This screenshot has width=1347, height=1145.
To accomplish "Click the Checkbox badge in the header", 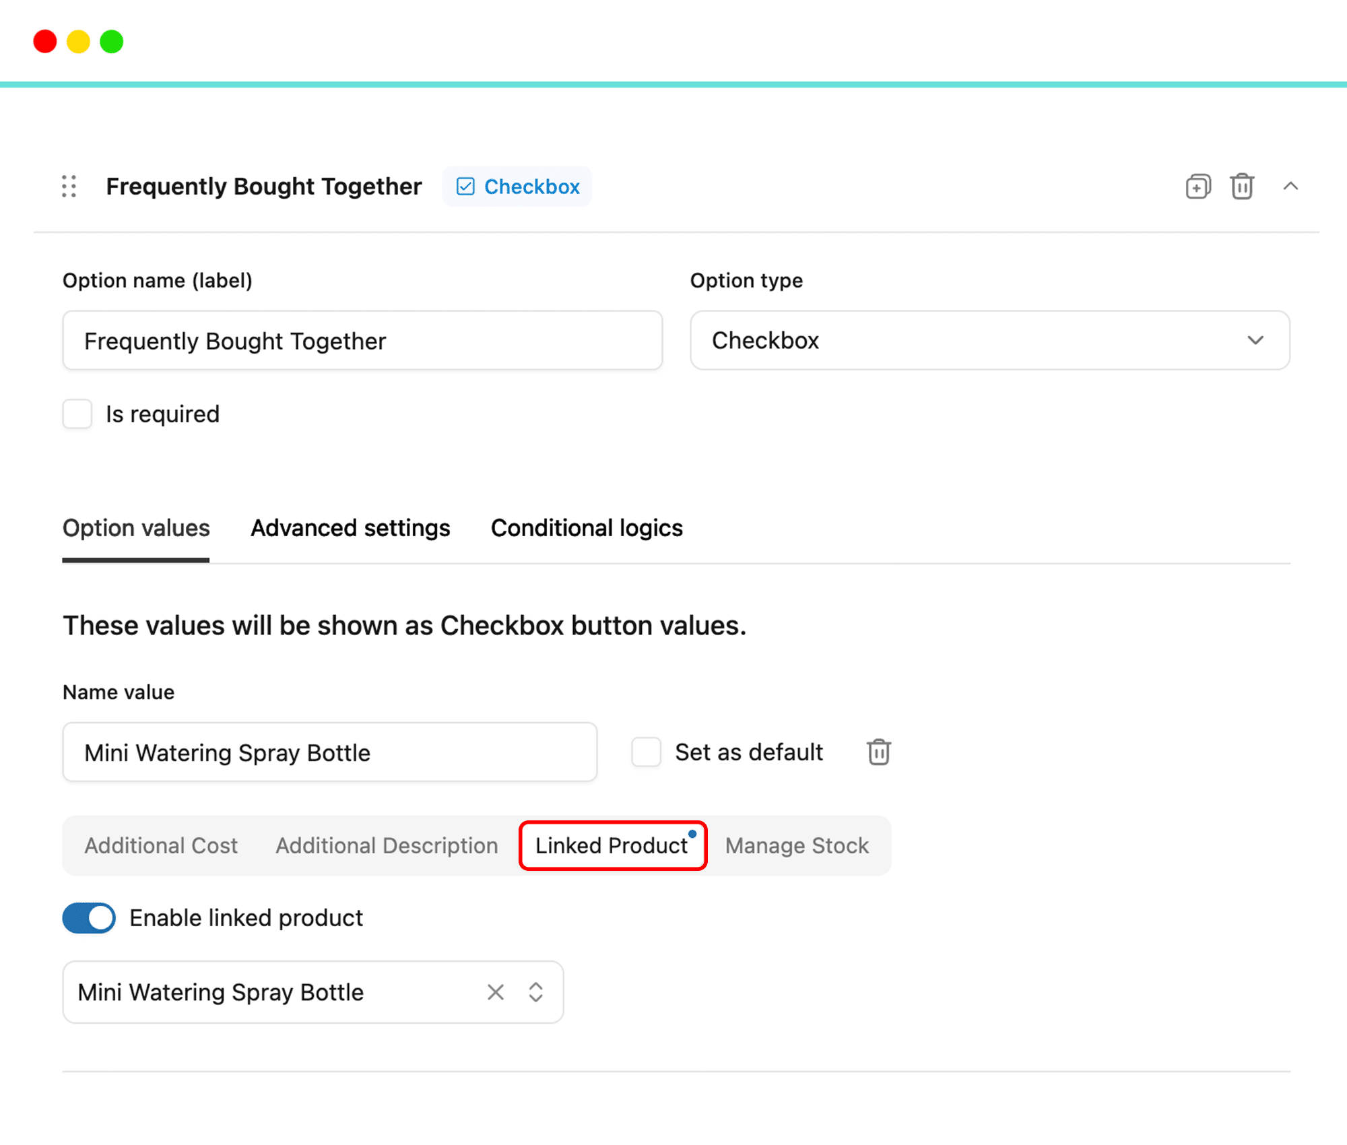I will (517, 187).
